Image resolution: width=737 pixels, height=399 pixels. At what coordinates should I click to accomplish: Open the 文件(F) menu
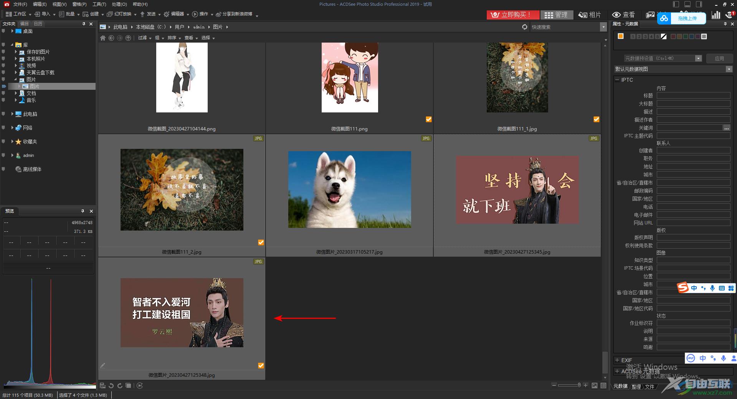[x=20, y=4]
